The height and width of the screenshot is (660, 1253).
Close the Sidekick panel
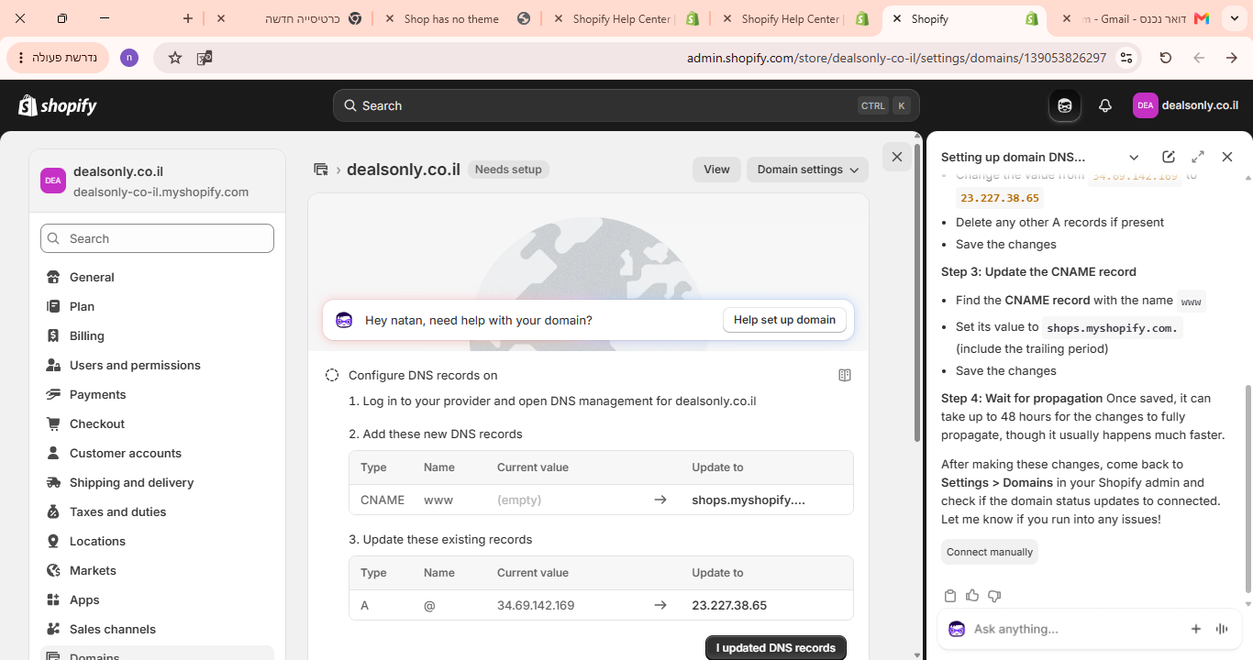pos(1227,157)
